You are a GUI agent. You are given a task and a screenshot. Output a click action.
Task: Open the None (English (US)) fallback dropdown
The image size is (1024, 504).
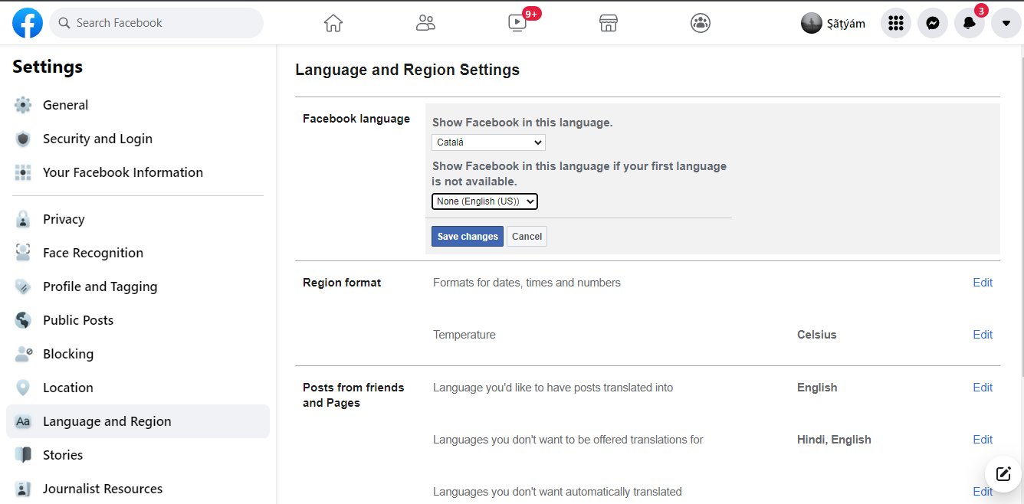pos(484,201)
